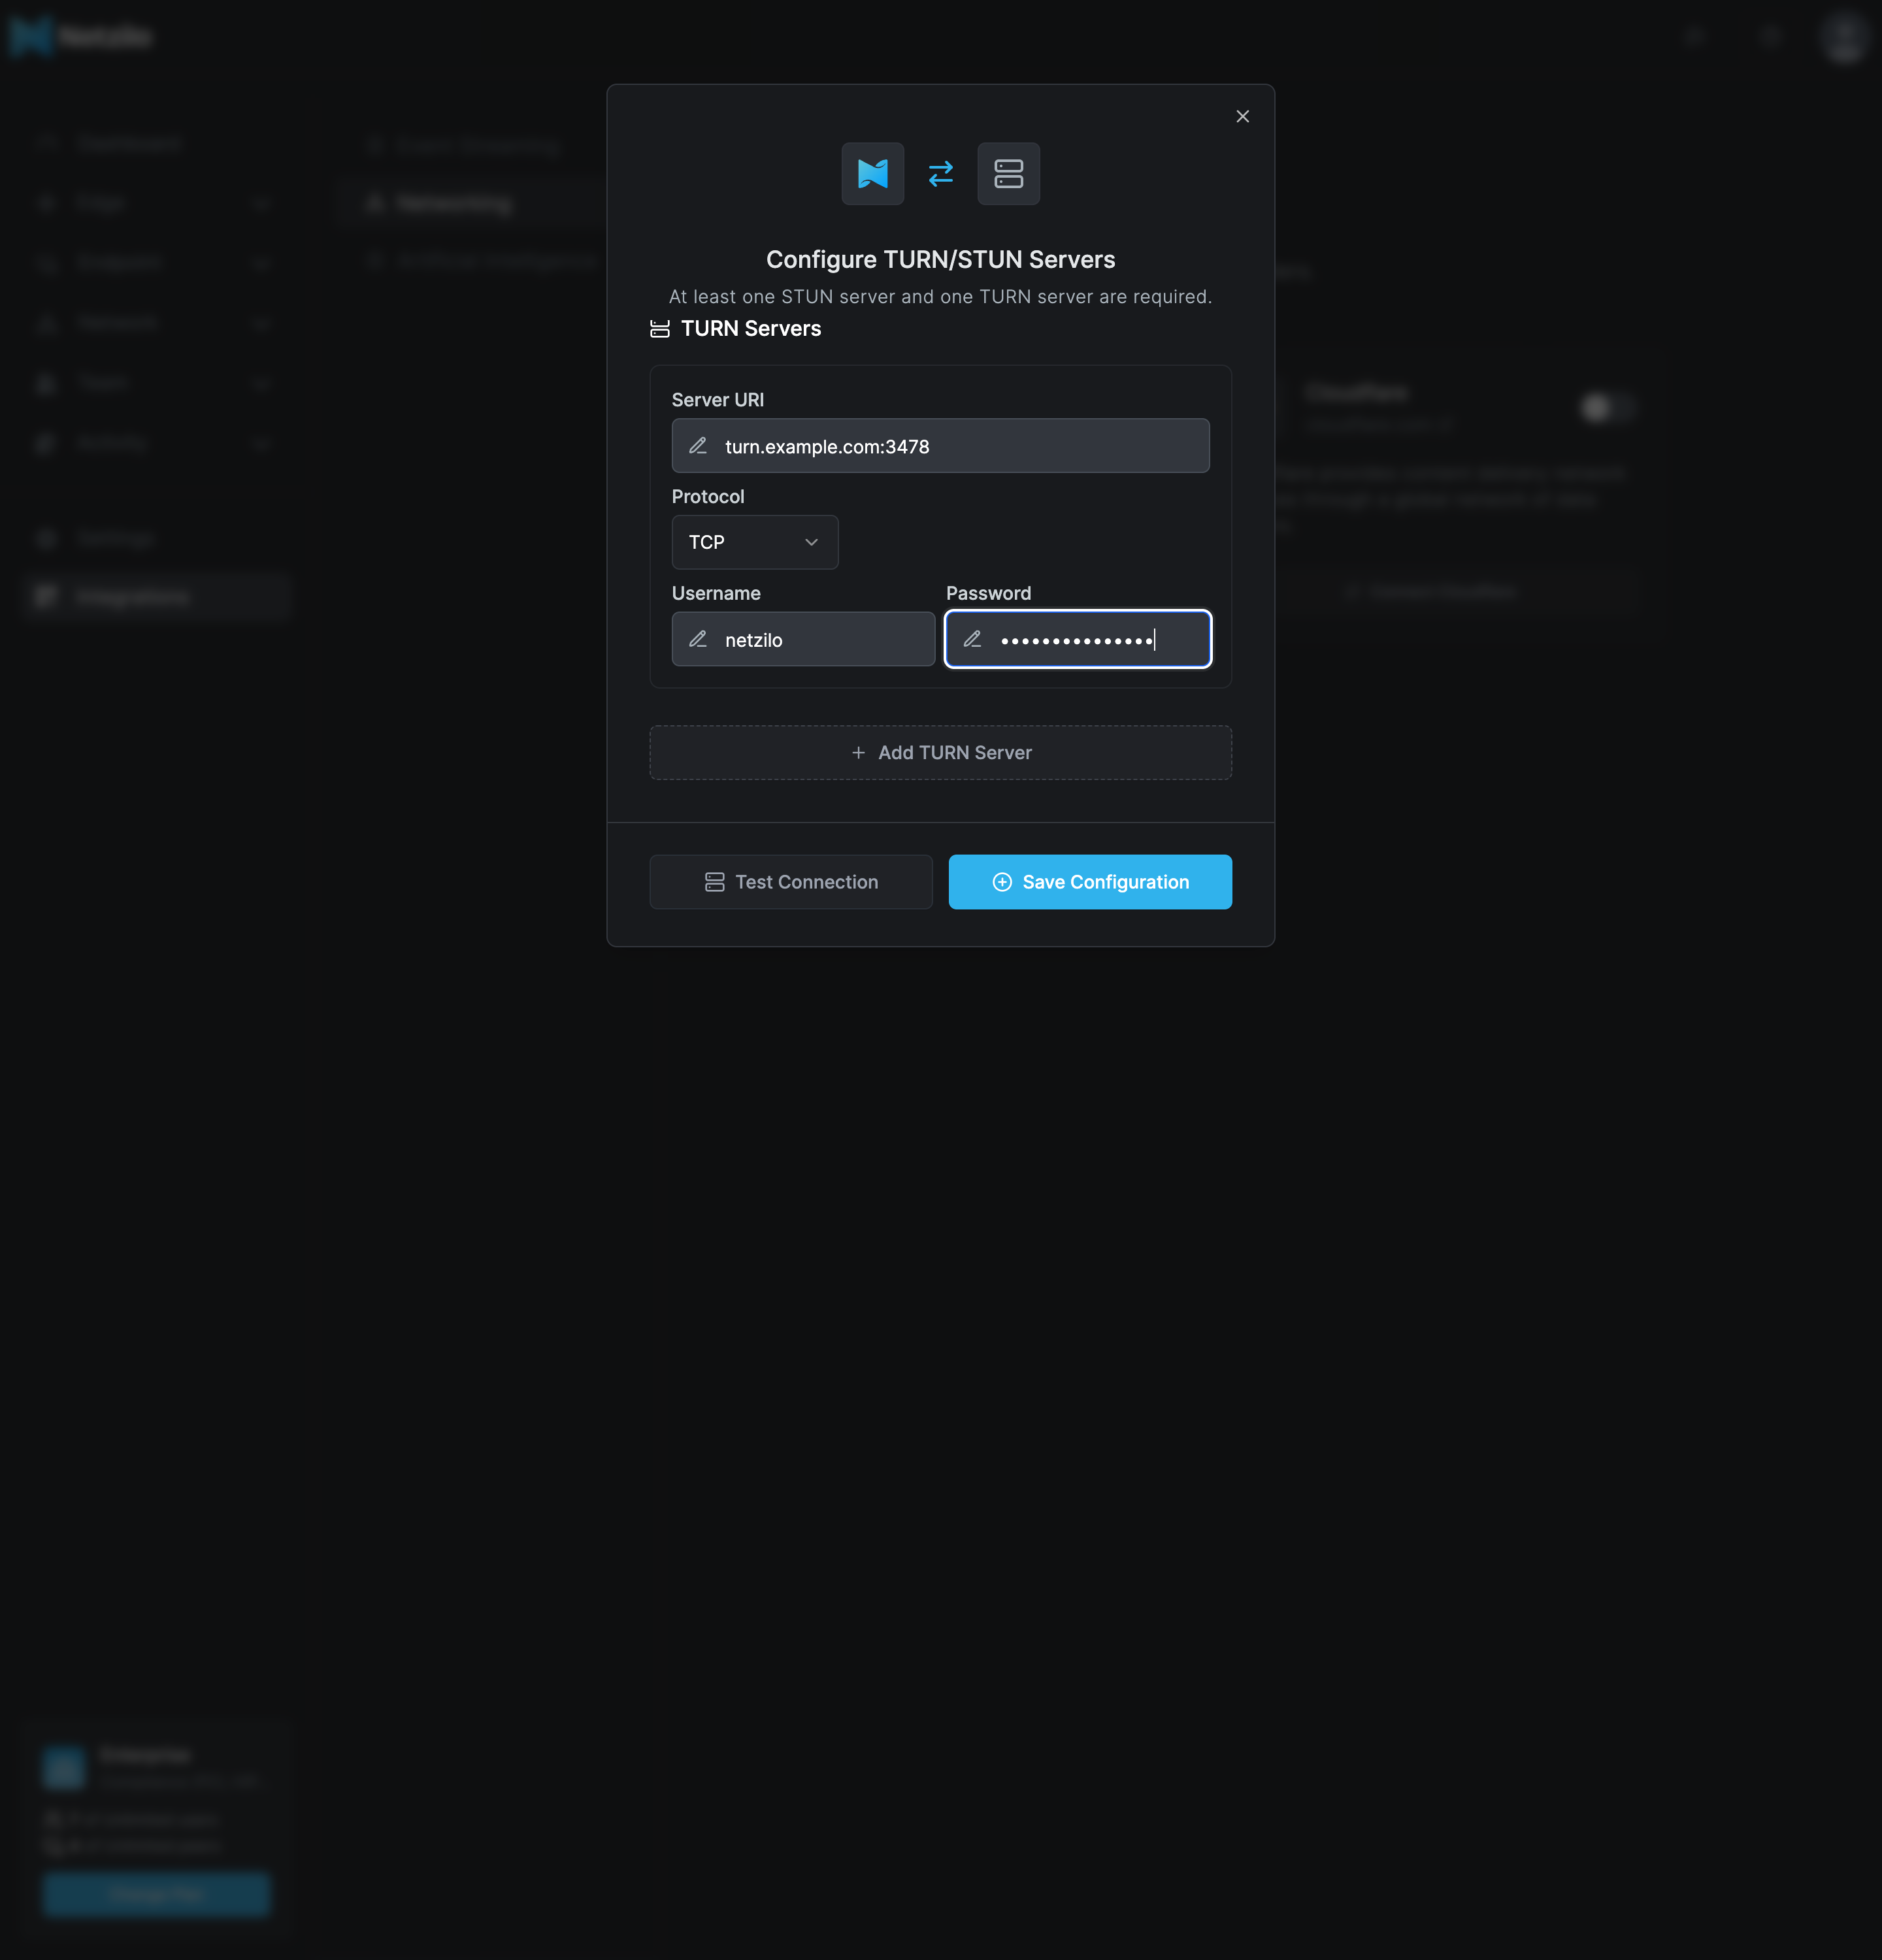Click Save Configuration button
1882x1960 pixels.
click(x=1090, y=882)
